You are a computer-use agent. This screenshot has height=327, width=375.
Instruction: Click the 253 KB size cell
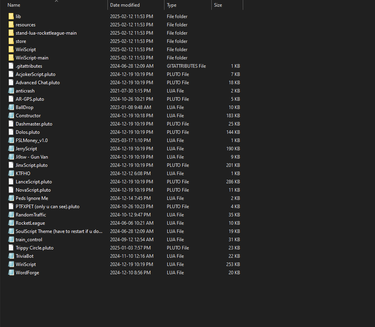point(233,264)
